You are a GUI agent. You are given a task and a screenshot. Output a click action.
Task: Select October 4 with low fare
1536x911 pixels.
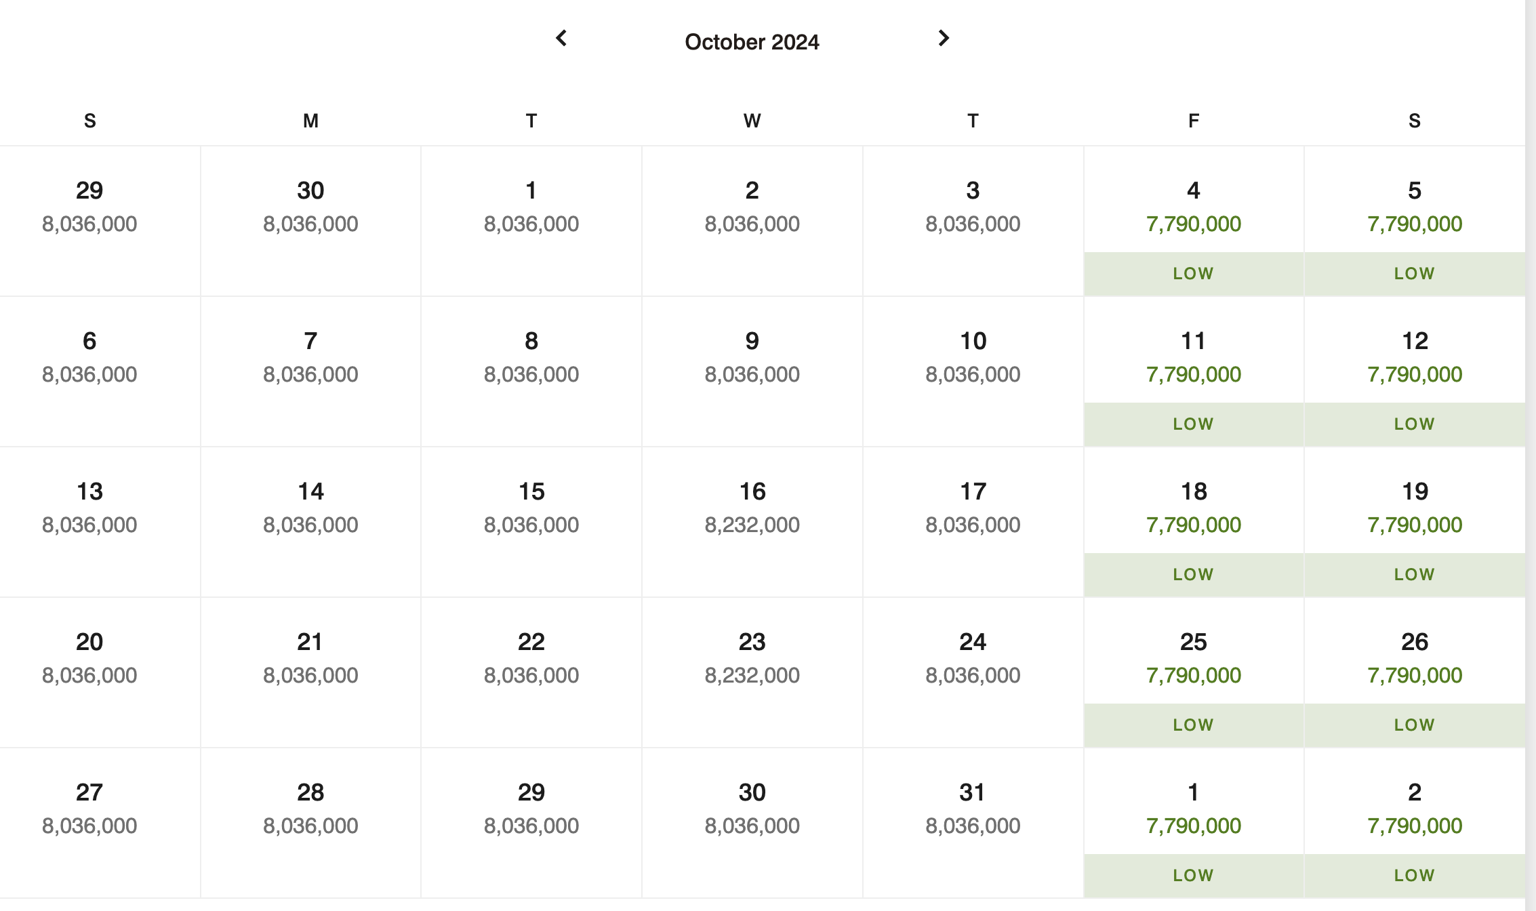click(1194, 221)
